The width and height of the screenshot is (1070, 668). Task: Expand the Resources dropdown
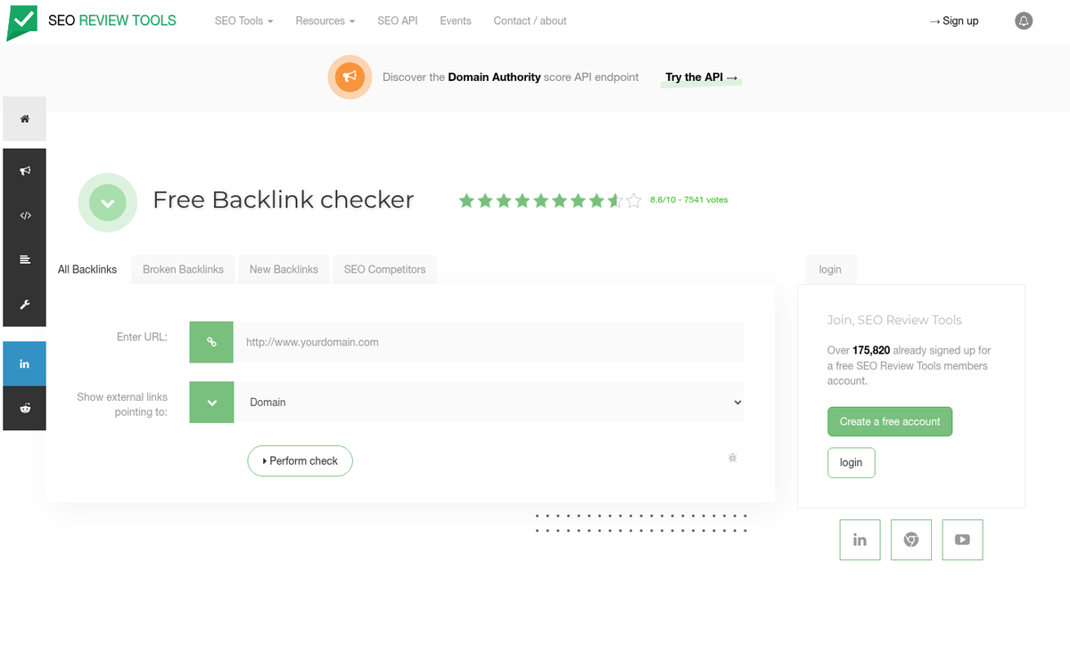point(325,20)
